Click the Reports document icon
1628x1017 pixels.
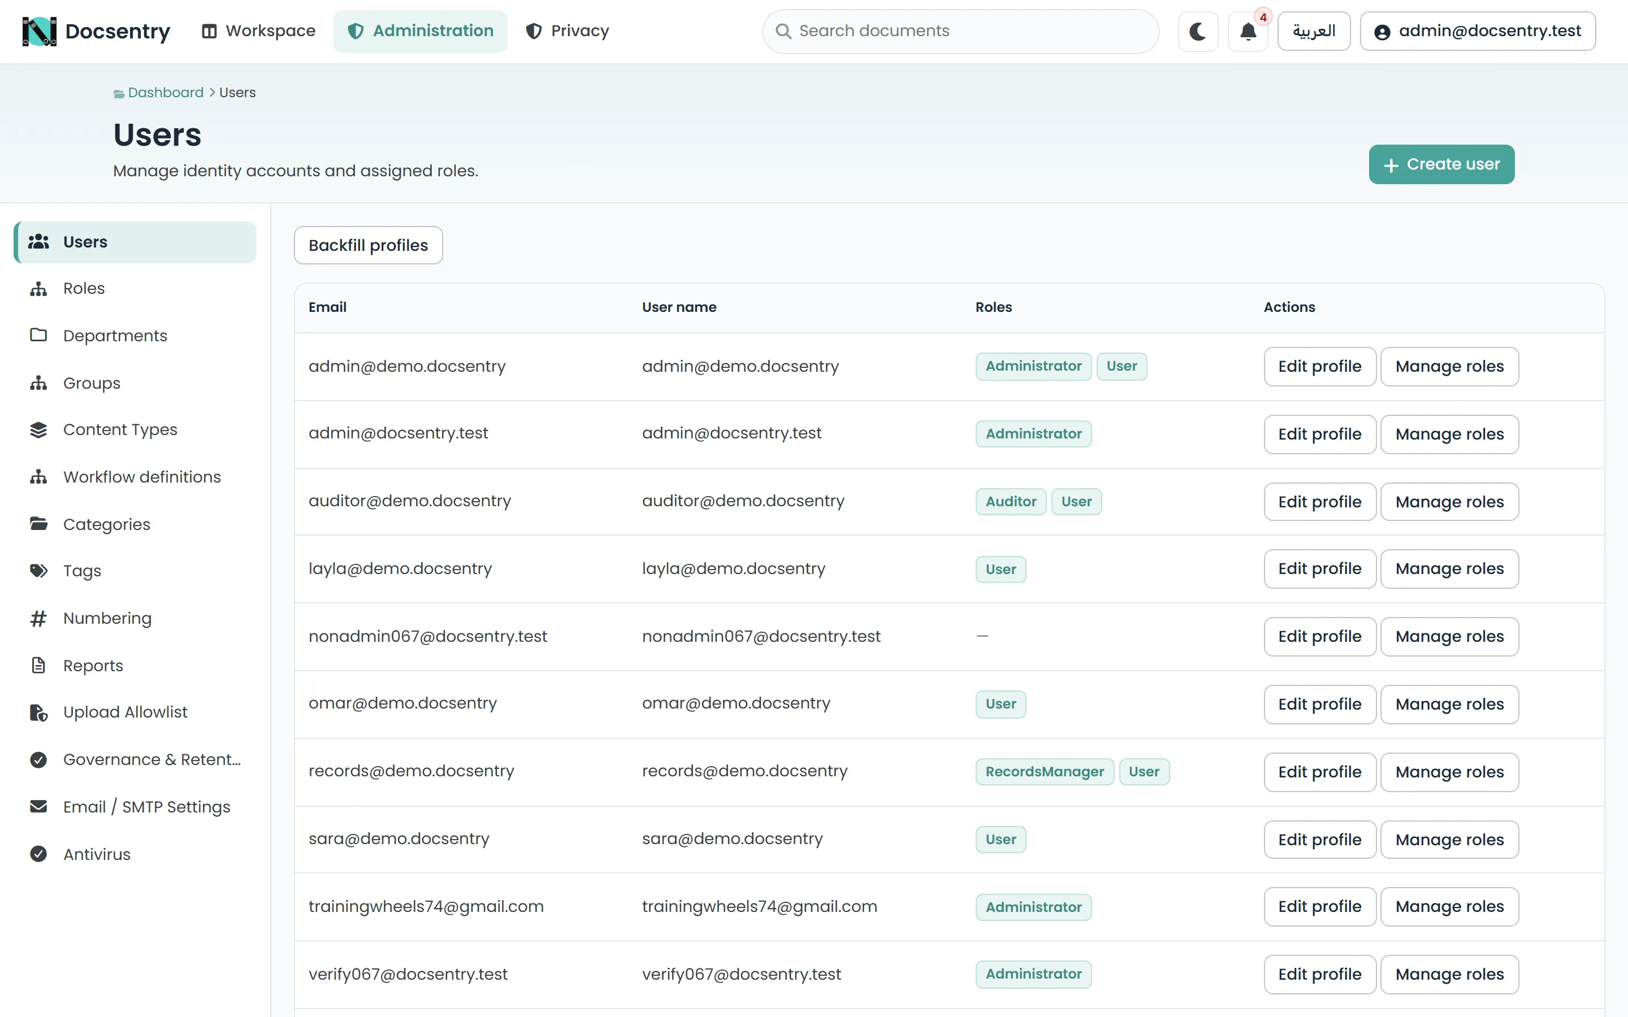click(38, 665)
